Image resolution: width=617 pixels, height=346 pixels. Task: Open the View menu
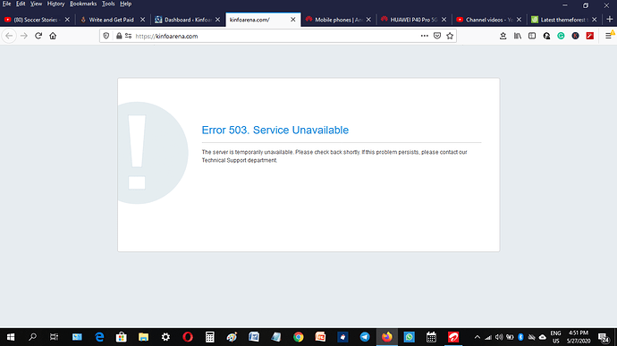pyautogui.click(x=36, y=4)
